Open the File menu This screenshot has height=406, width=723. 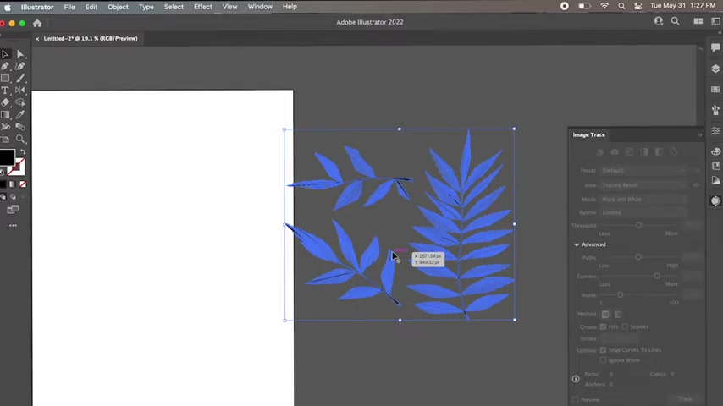(x=69, y=7)
